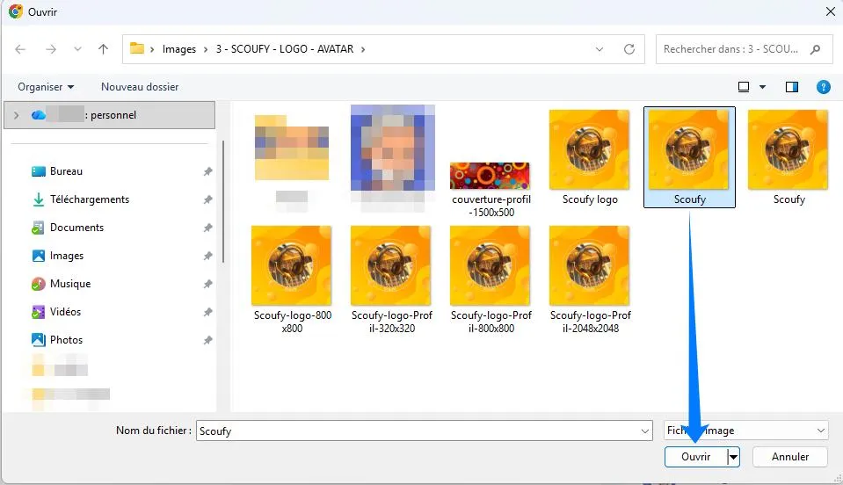
Task: Open the Vidéos folder shortcut
Action: click(x=65, y=312)
